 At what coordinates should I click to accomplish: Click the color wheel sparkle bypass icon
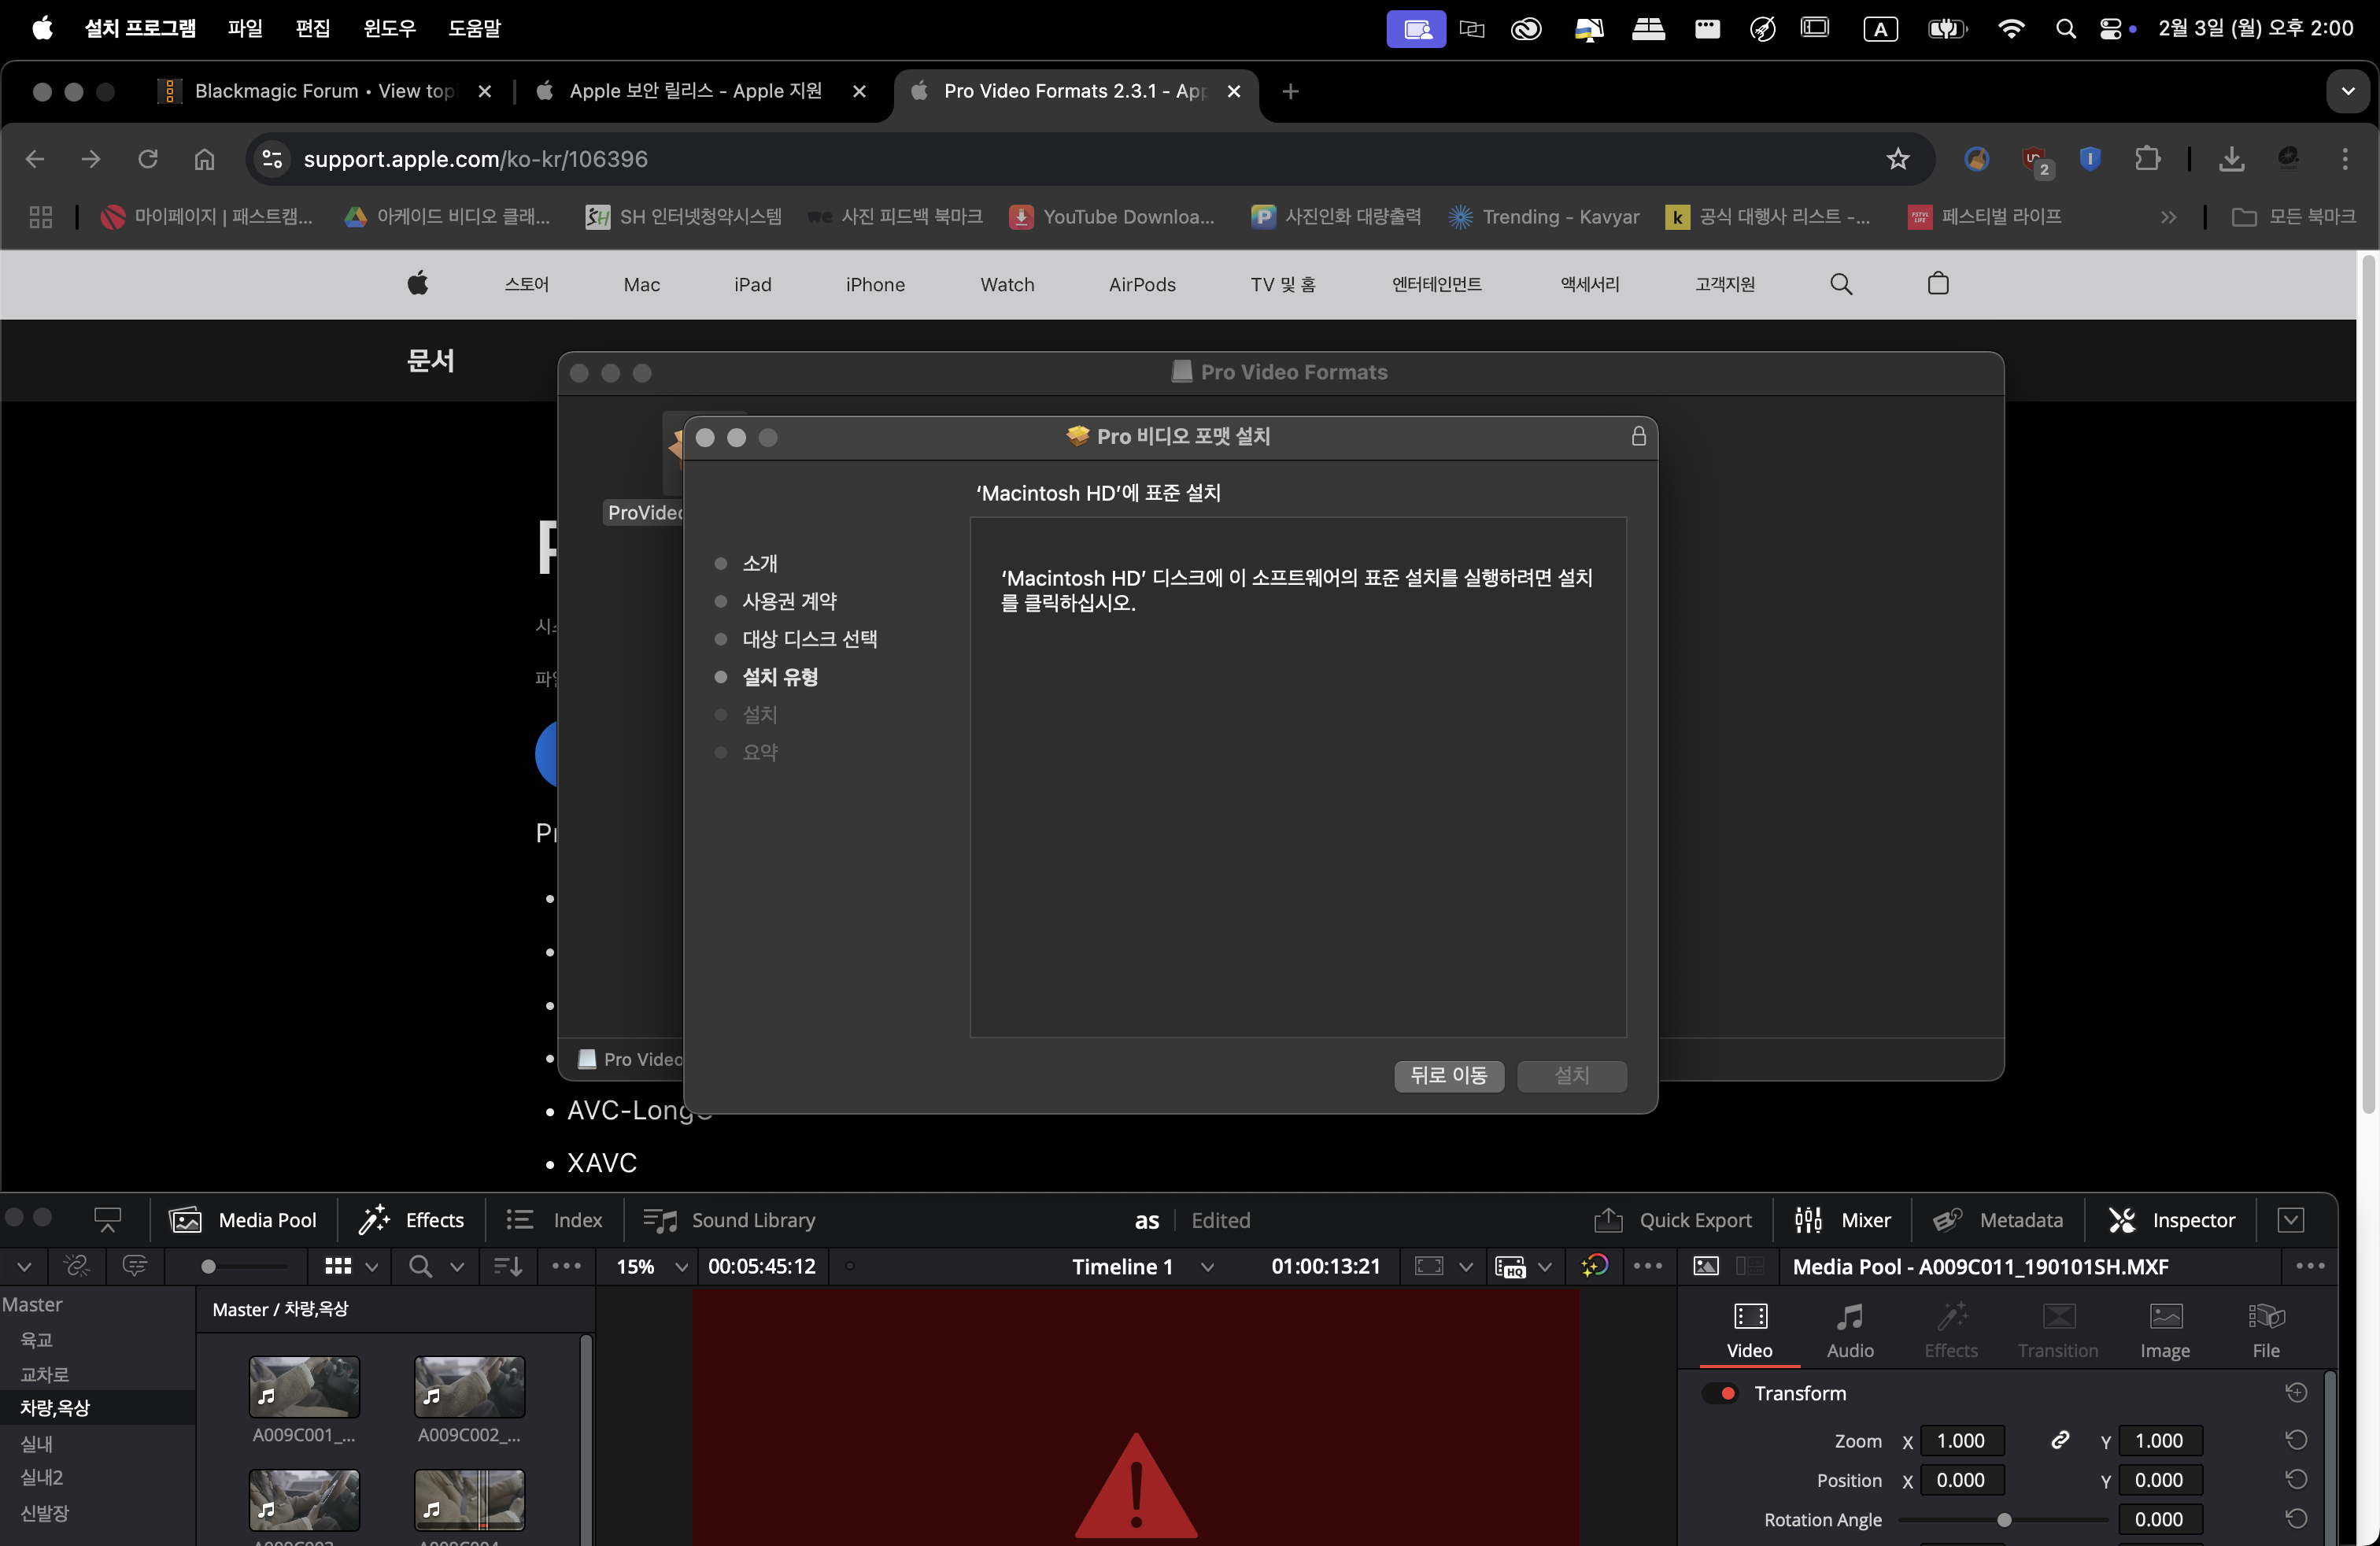click(1594, 1266)
